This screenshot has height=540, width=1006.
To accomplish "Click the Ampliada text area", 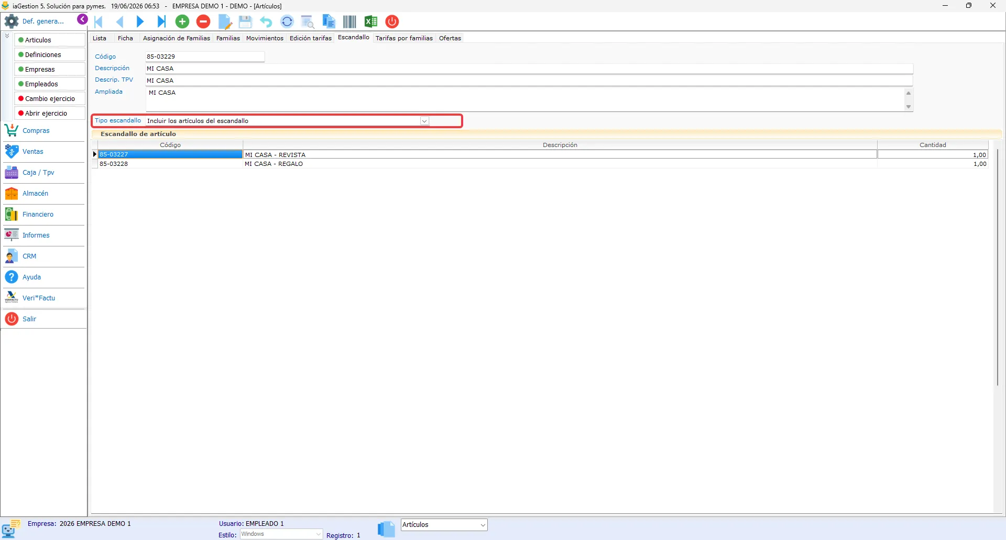I will point(526,99).
